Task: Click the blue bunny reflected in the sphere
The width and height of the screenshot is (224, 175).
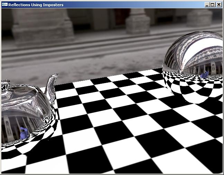Action: (205, 75)
